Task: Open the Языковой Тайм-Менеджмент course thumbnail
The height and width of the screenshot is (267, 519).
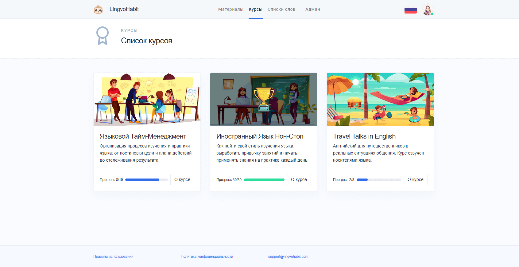Action: pyautogui.click(x=147, y=100)
